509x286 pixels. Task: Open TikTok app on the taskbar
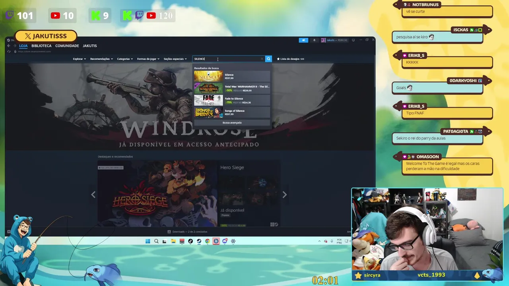click(190, 241)
